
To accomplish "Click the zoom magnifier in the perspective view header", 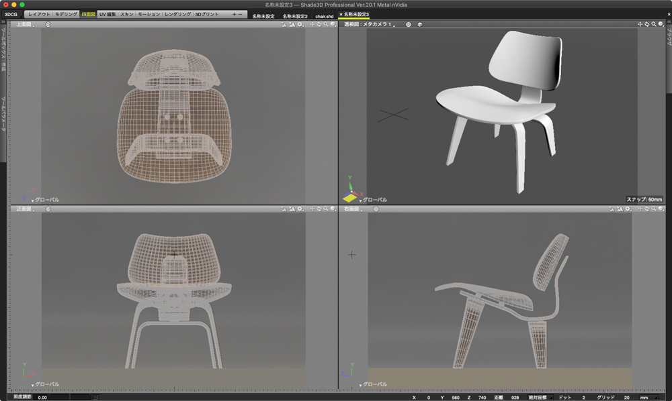I will (x=654, y=24).
